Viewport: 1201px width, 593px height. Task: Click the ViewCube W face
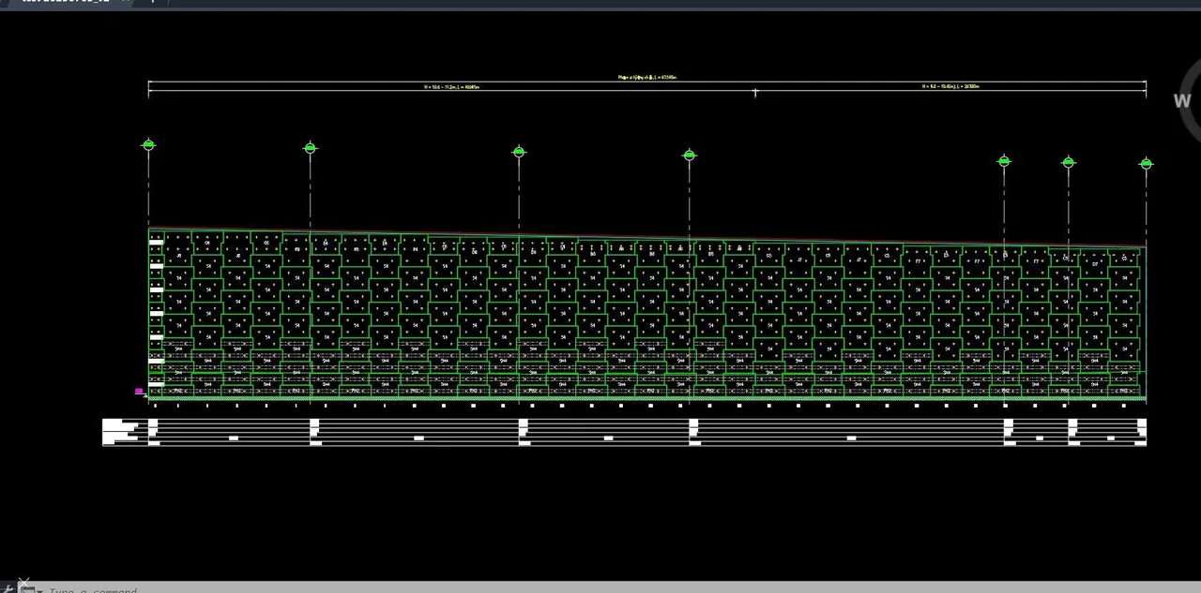click(x=1182, y=101)
